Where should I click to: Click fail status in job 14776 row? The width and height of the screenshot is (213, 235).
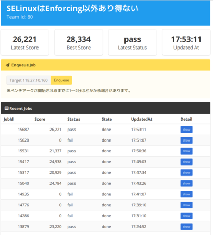70,205
